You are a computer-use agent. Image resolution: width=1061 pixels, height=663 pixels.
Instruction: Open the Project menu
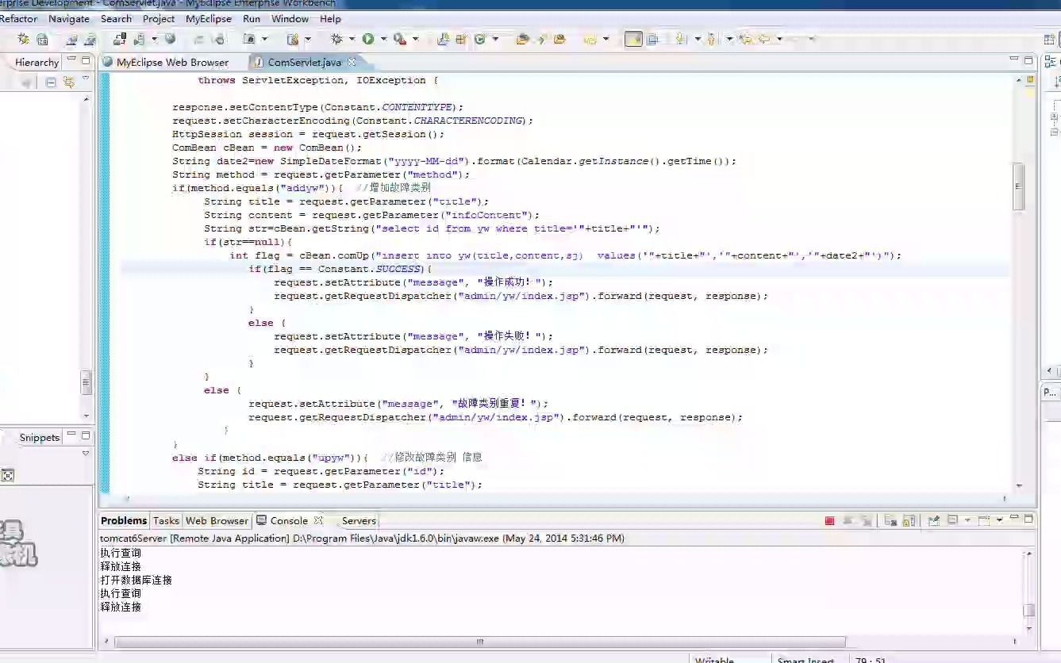coord(159,19)
